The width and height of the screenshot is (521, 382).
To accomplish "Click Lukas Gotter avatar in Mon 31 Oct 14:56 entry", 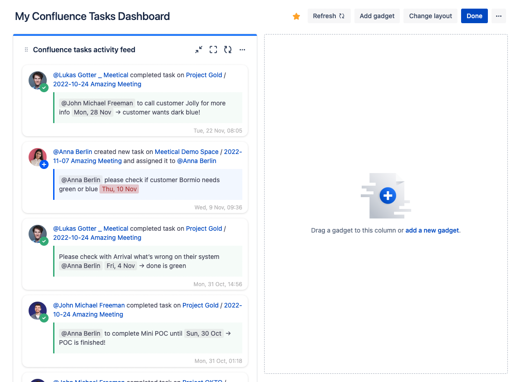I will click(38, 234).
